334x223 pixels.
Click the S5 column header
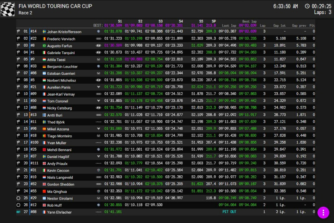201,21
